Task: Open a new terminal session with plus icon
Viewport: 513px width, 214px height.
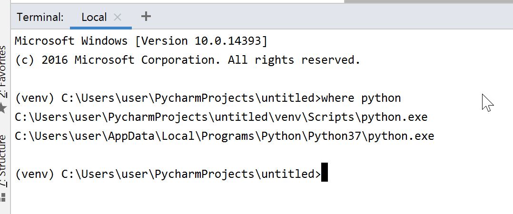Action: (146, 17)
